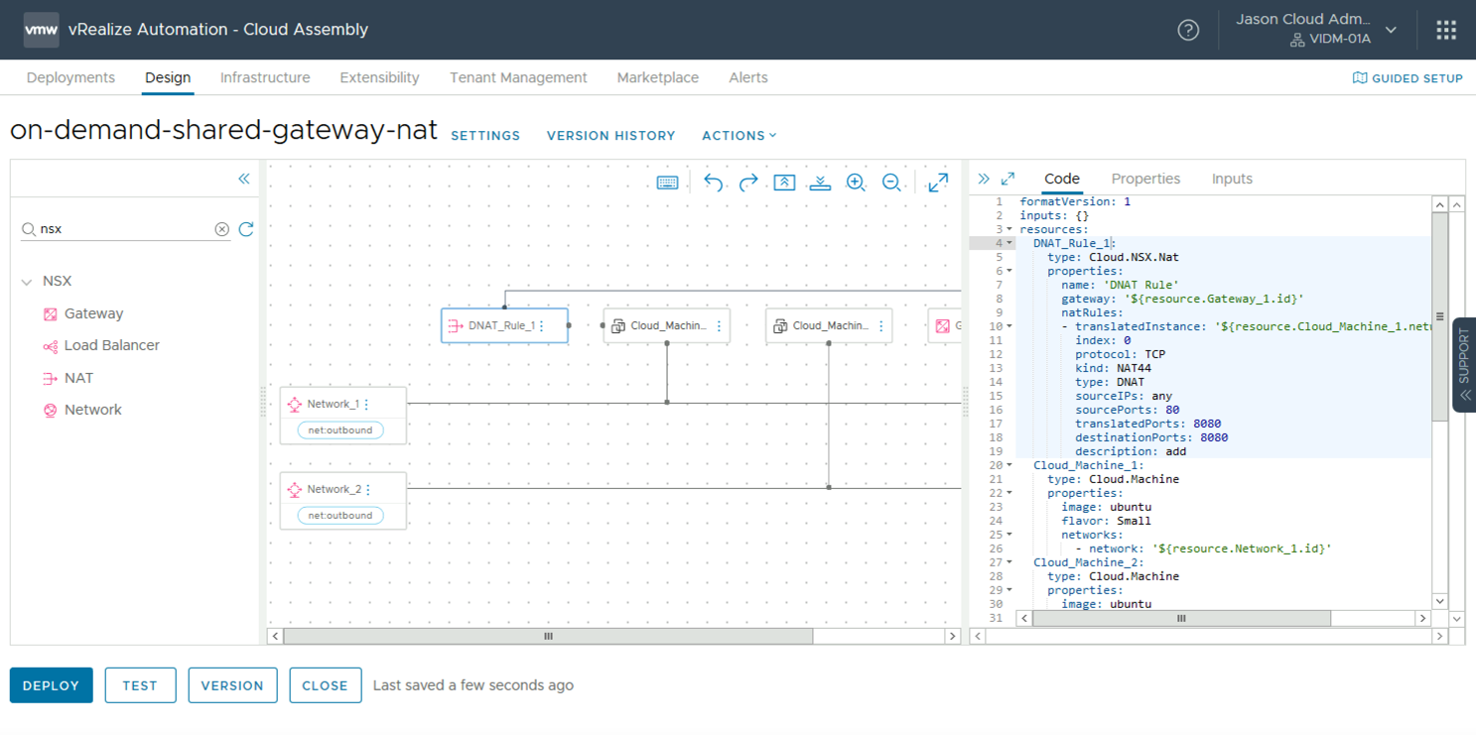Click the redo arrow in canvas toolbar
1476x735 pixels.
click(x=748, y=183)
